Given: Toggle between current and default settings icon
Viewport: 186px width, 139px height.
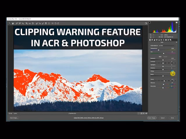Looking at the screenshot, I should click(146, 113).
